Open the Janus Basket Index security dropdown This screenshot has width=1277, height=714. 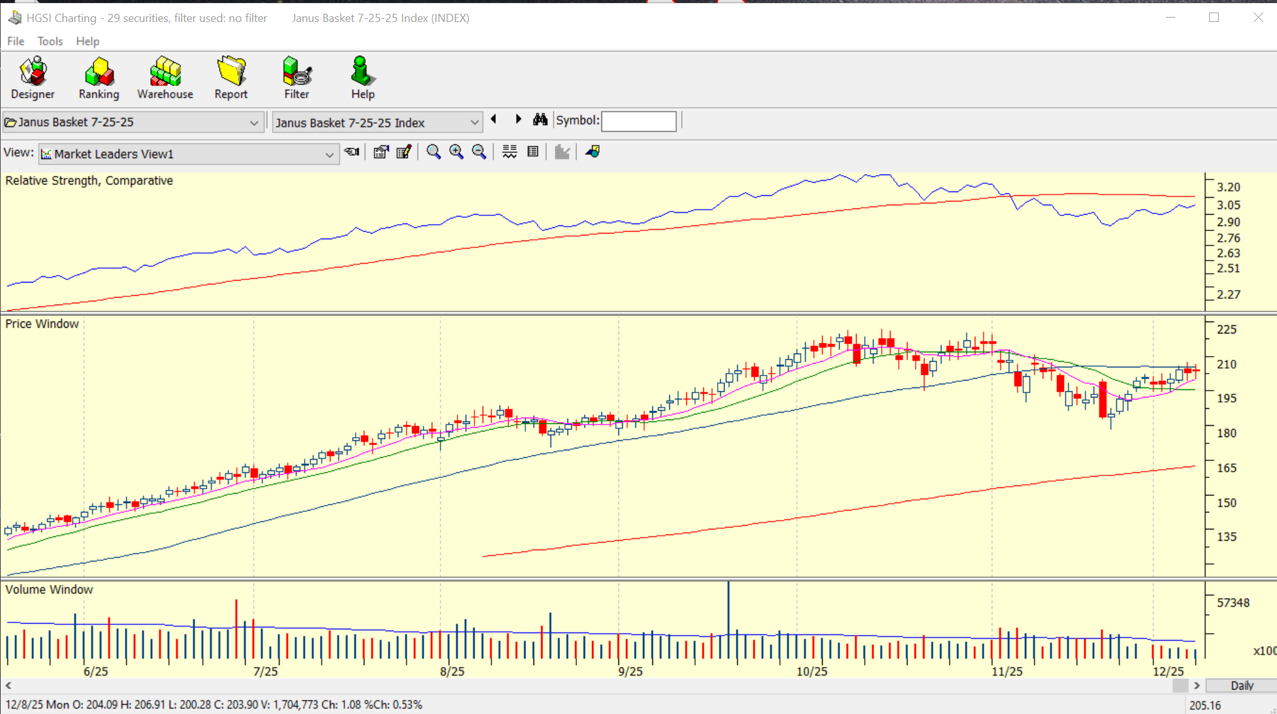pos(474,122)
